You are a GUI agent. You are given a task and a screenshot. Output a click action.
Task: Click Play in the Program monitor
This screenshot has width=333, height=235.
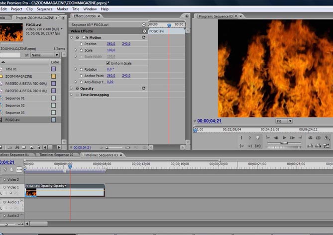(285, 138)
